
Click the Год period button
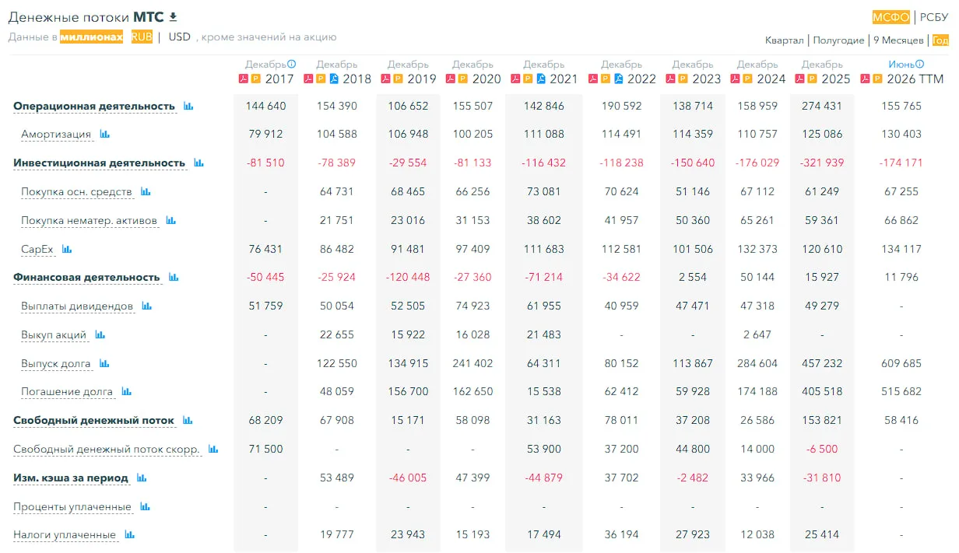(x=940, y=40)
